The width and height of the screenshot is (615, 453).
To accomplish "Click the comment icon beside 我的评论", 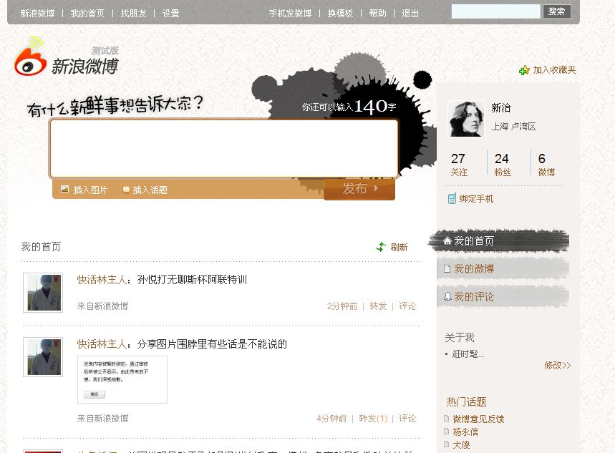I will tap(447, 296).
